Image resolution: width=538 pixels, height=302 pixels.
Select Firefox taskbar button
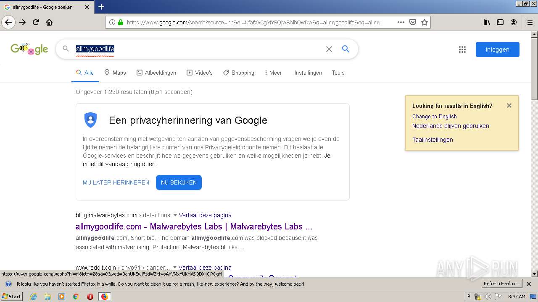[x=104, y=297]
